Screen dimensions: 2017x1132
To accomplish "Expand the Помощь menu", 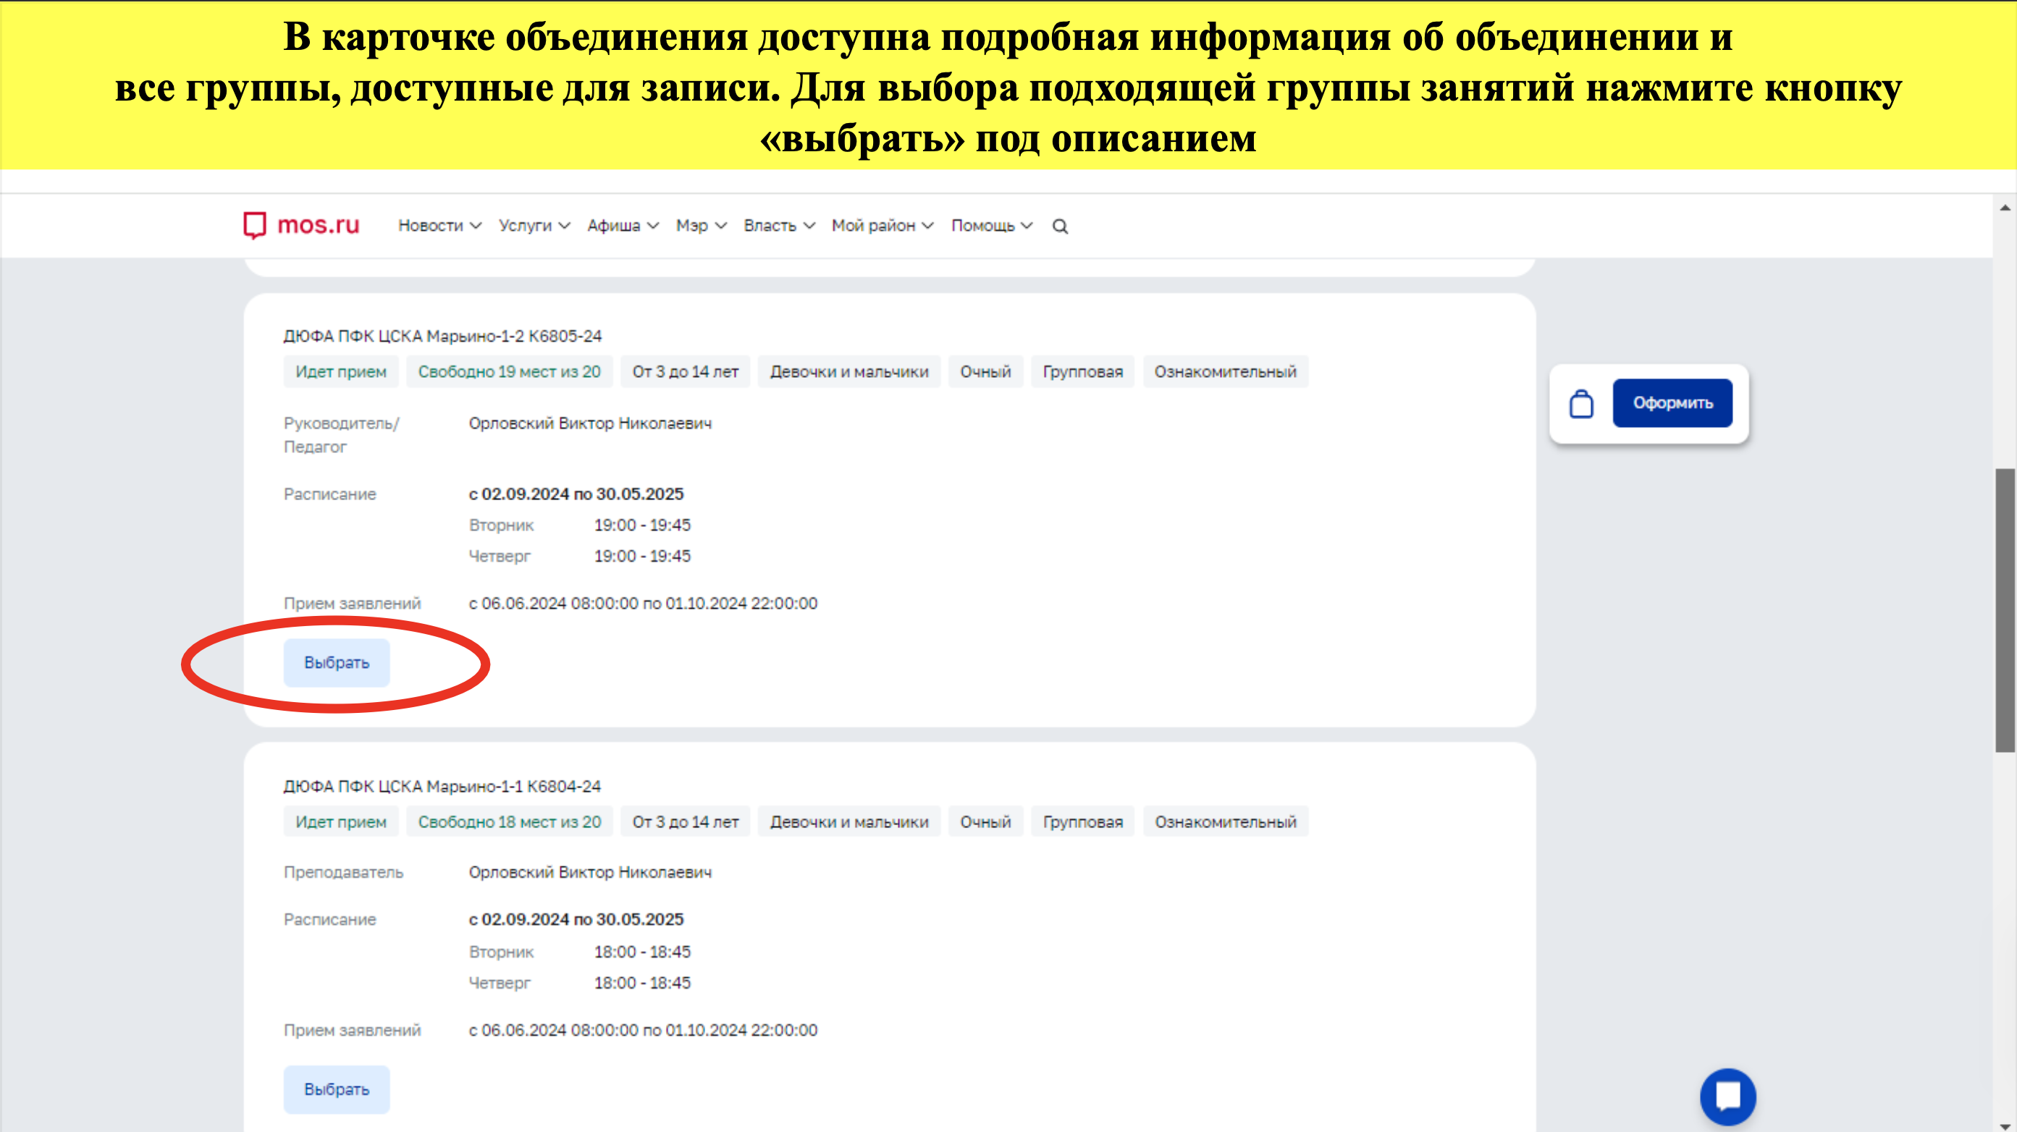I will pyautogui.click(x=992, y=226).
